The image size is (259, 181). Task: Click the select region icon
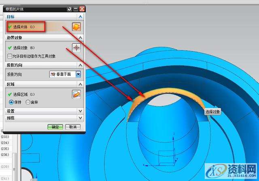pyautogui.click(x=77, y=94)
